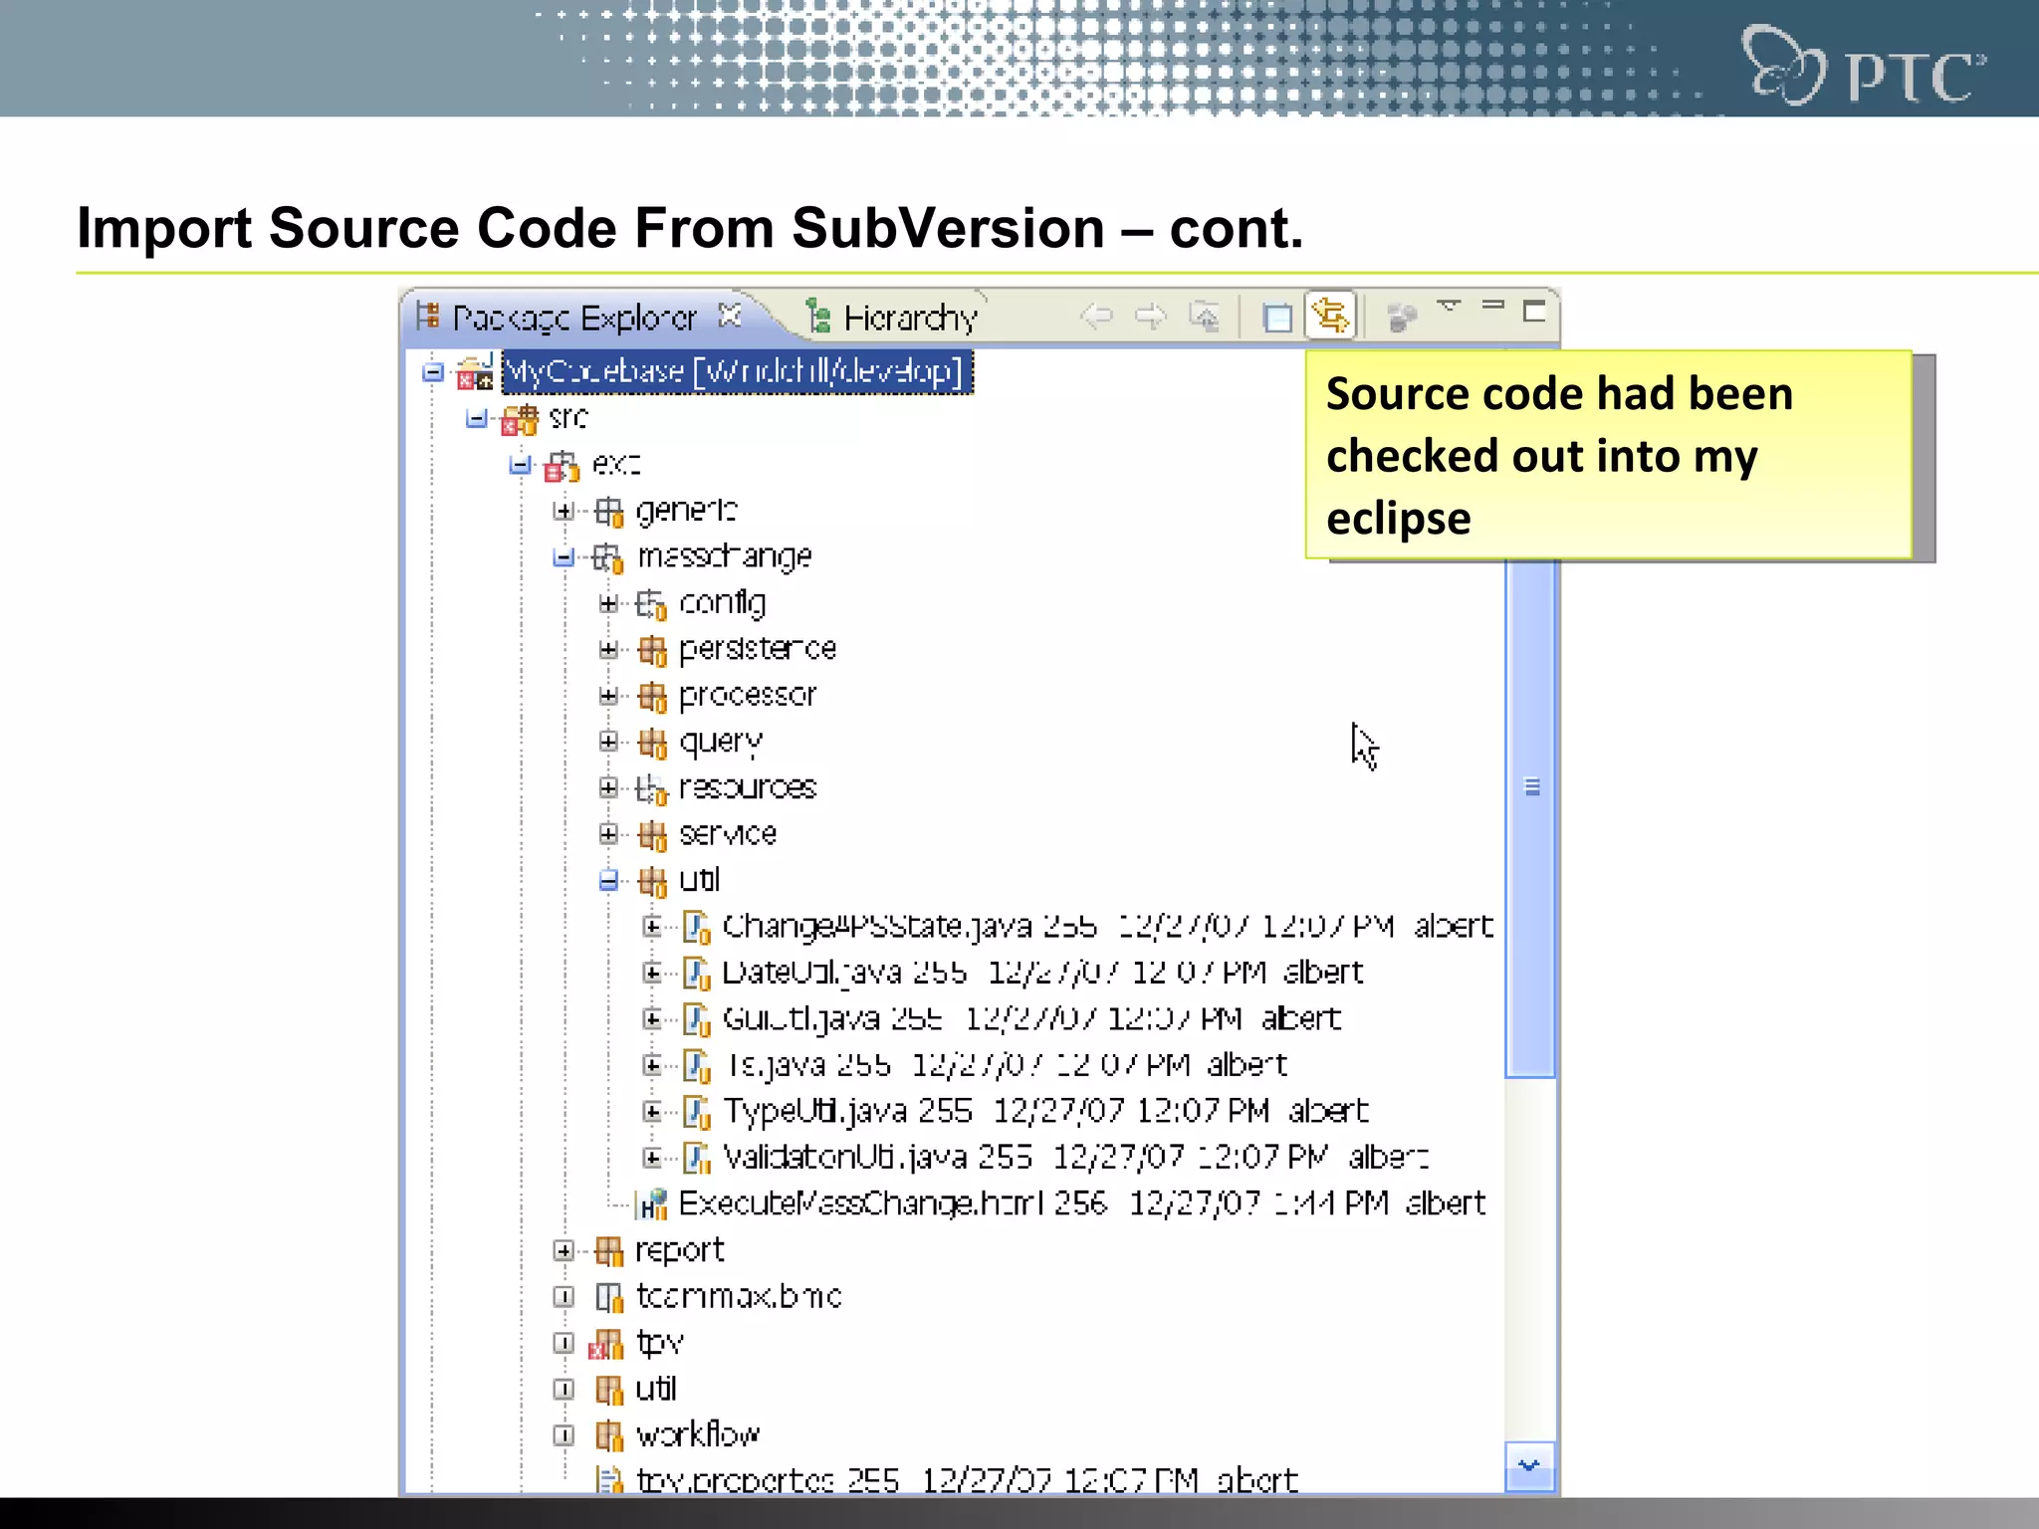Click the Up one level toolbar icon
The width and height of the screenshot is (2039, 1529).
(x=1204, y=317)
